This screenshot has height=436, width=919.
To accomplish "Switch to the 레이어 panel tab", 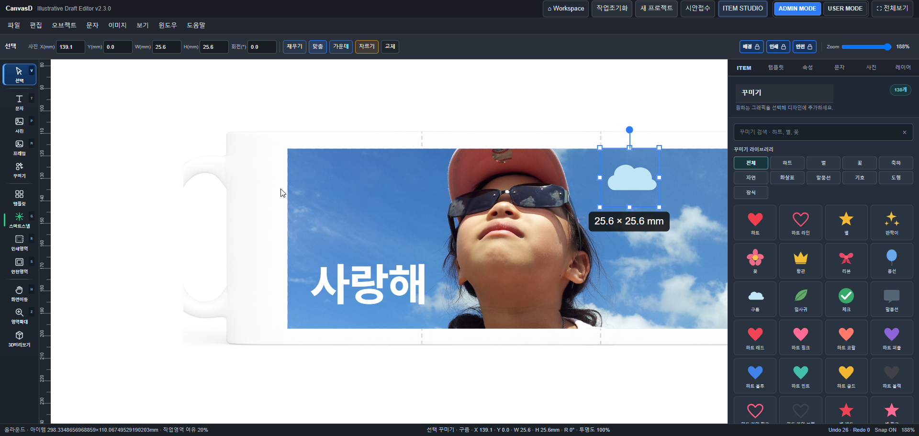I will [x=903, y=67].
